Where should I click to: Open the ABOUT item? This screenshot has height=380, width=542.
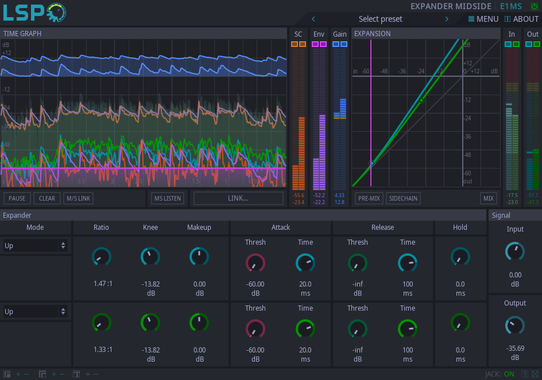point(521,19)
